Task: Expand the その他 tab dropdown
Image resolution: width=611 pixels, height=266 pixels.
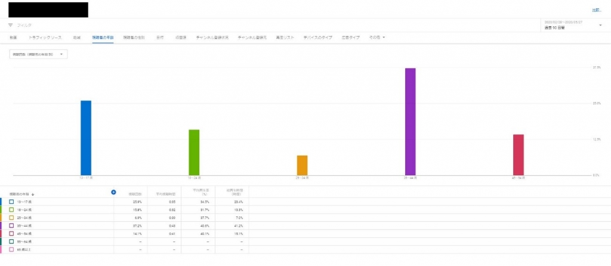Action: (377, 37)
